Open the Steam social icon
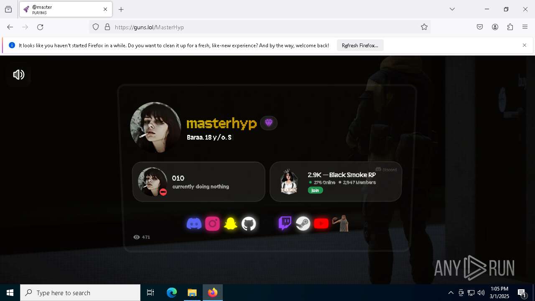 [x=303, y=224]
